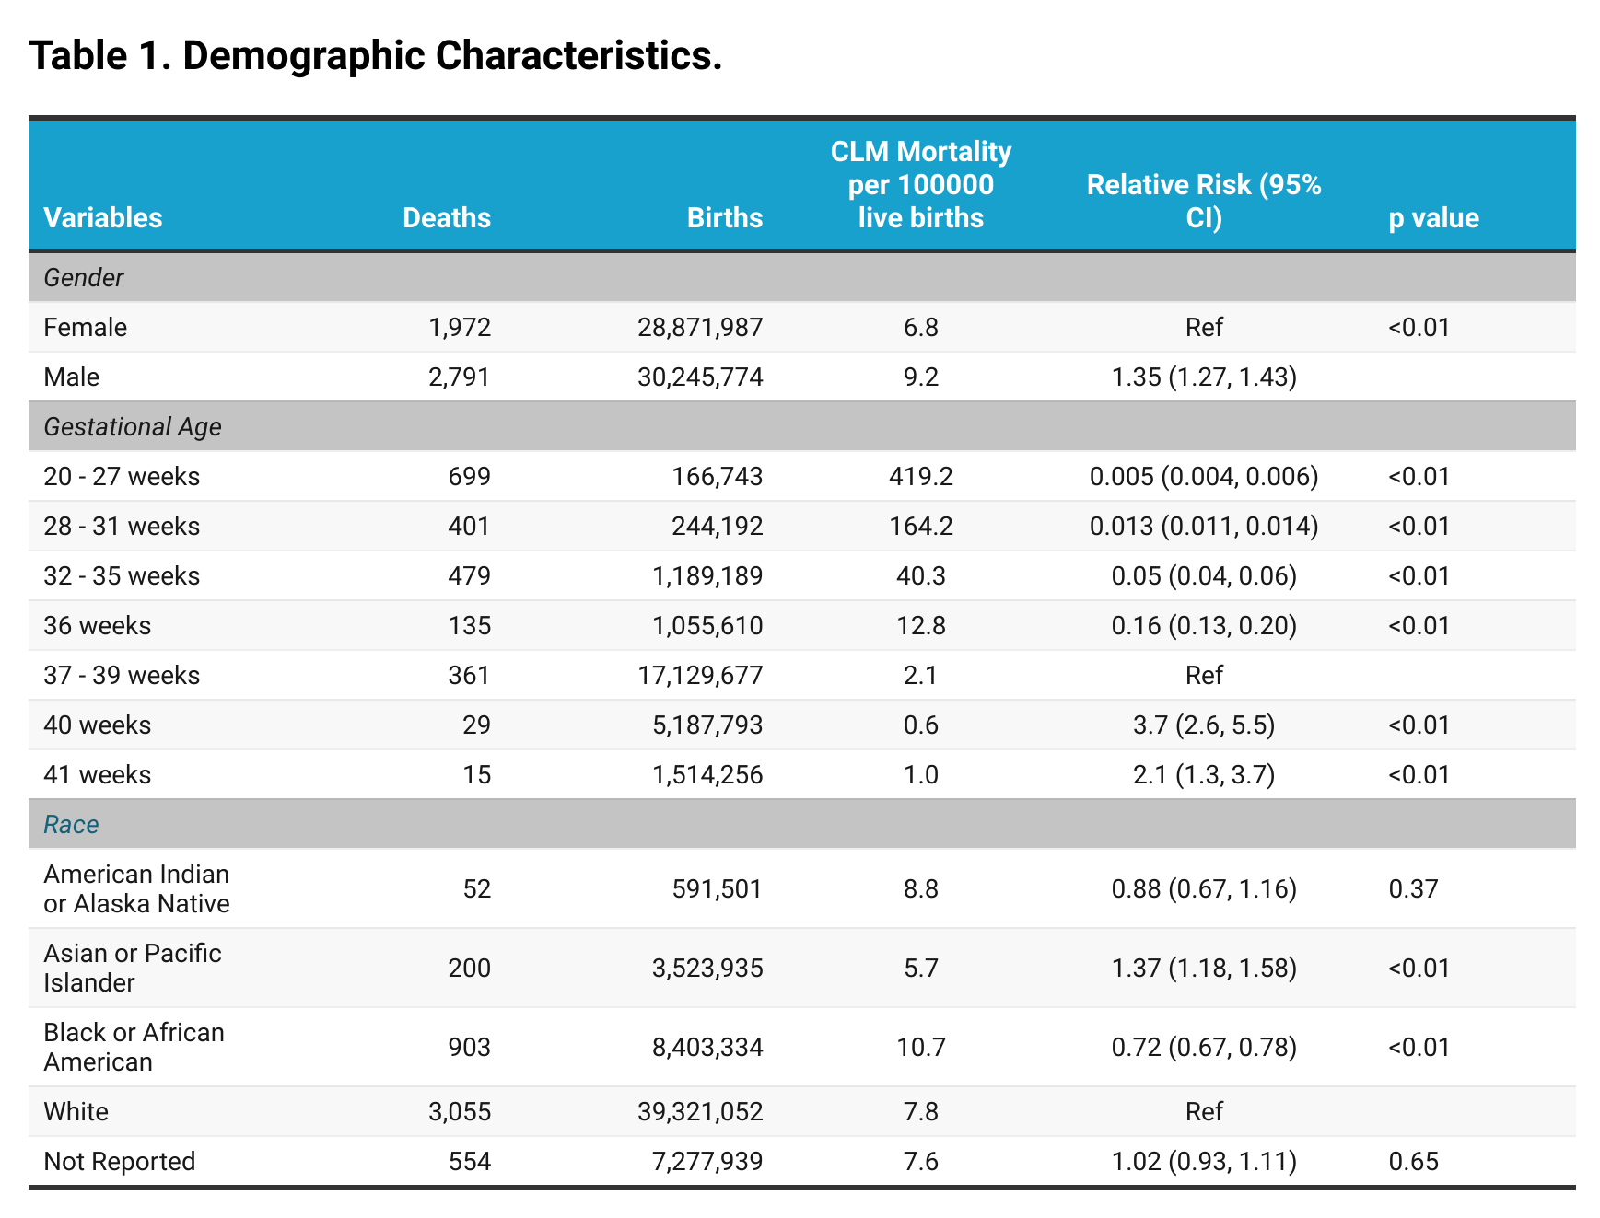Click mortality value 419.2
Image resolution: width=1600 pixels, height=1218 pixels.
[920, 476]
